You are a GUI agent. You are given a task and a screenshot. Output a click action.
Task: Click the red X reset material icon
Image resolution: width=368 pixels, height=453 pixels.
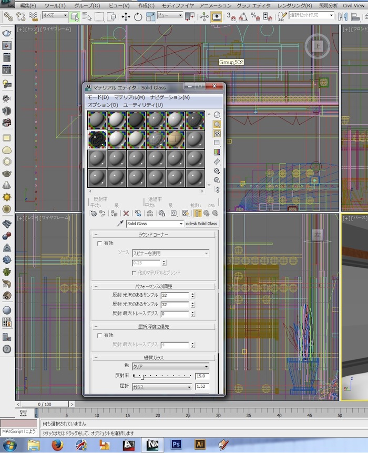click(126, 213)
